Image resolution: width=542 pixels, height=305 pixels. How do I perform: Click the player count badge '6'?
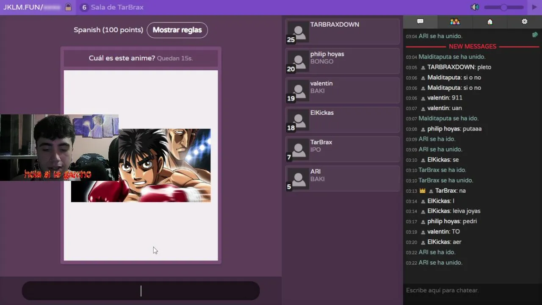tap(84, 7)
